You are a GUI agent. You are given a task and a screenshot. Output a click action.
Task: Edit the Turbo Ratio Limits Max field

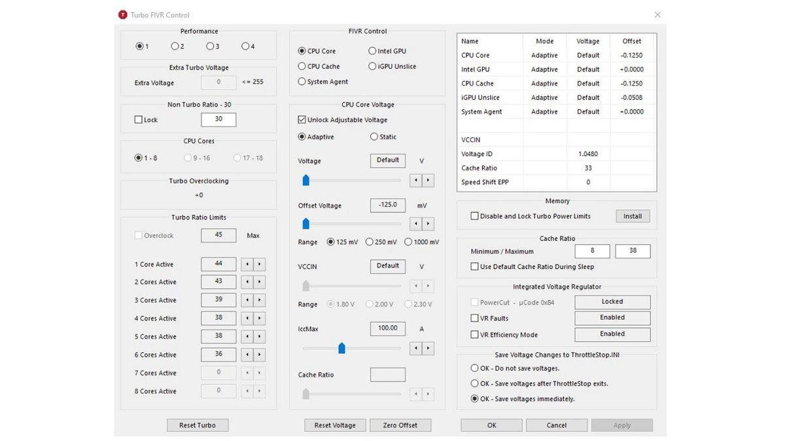pos(218,235)
